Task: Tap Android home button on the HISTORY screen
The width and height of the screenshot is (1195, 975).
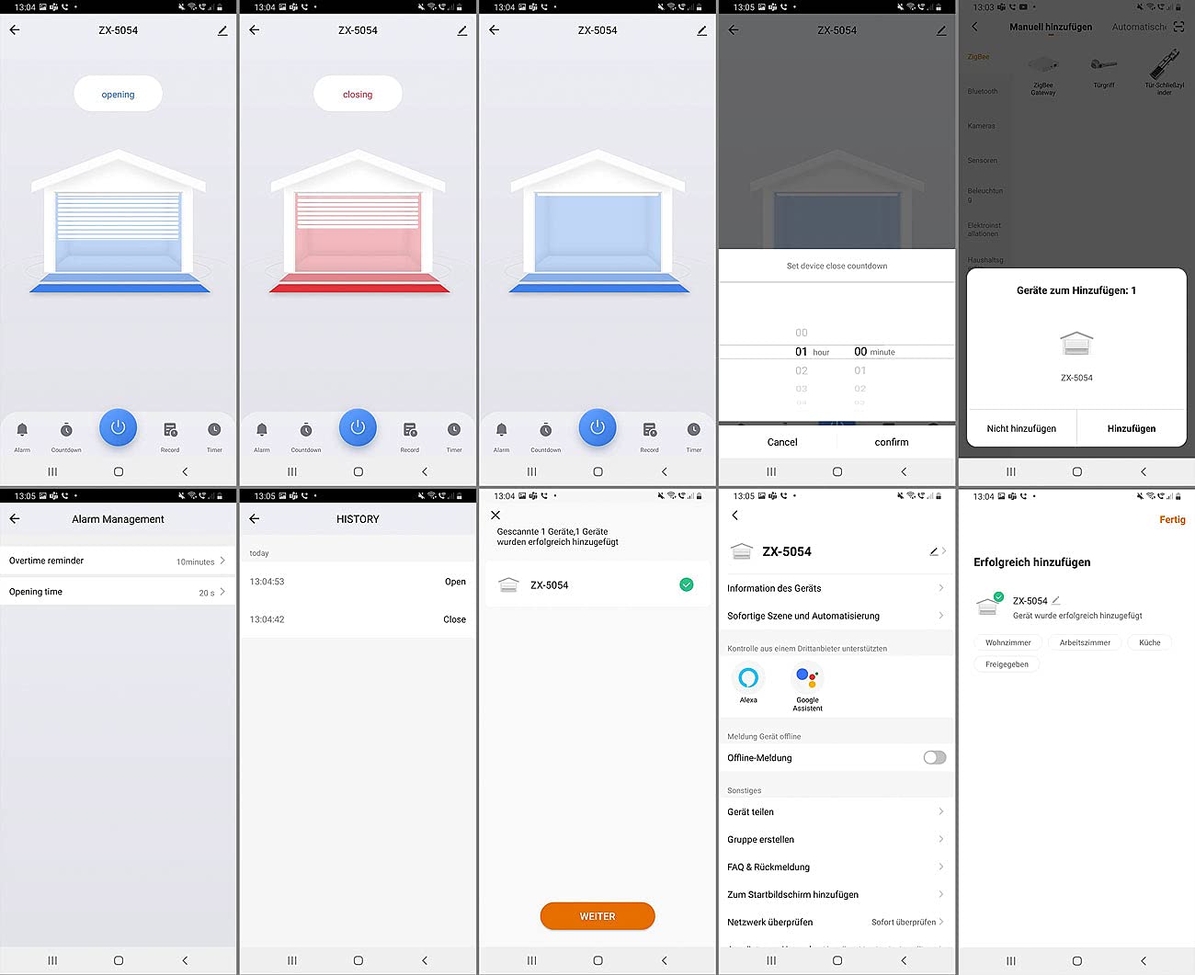Action: pos(358,960)
